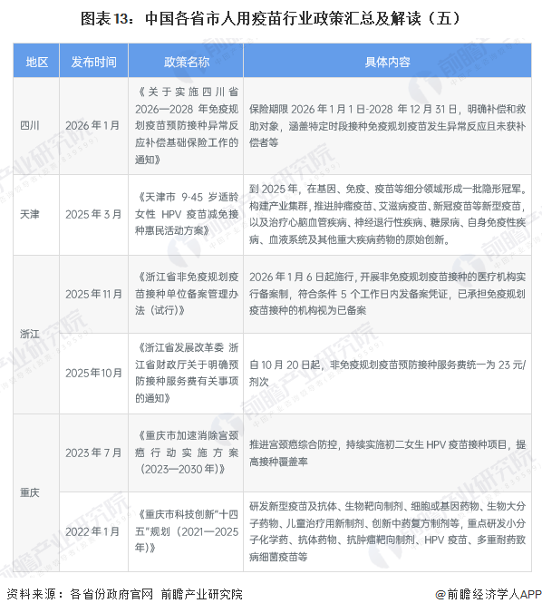
Task: Select the date cell '2025年11月'
Action: point(93,294)
